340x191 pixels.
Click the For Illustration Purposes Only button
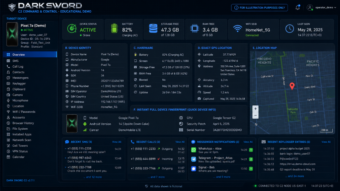[x=259, y=8]
